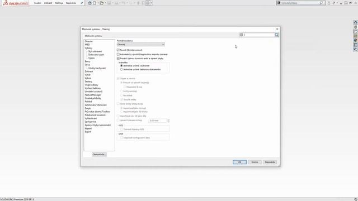Screen dimensions: 358x201
Task: Click the SOLIDWORKS logo
Action: pos(16,3)
